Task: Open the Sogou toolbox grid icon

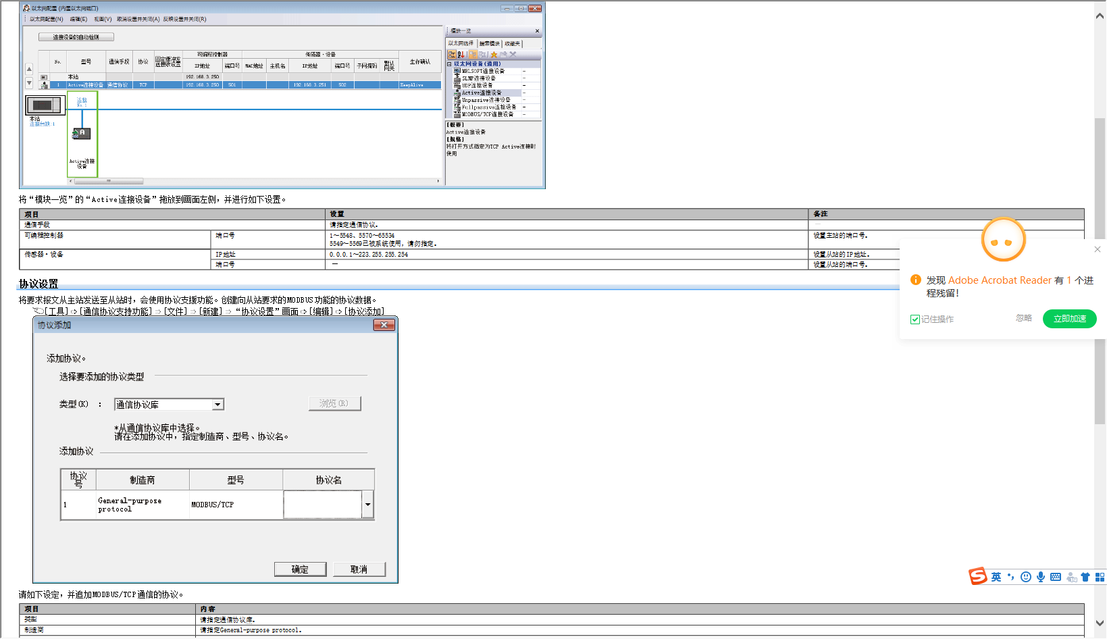Action: point(1100,577)
